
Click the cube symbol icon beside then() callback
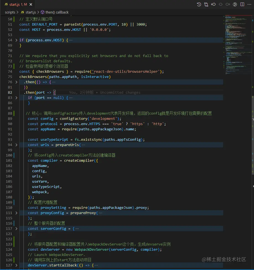pos(43,12)
